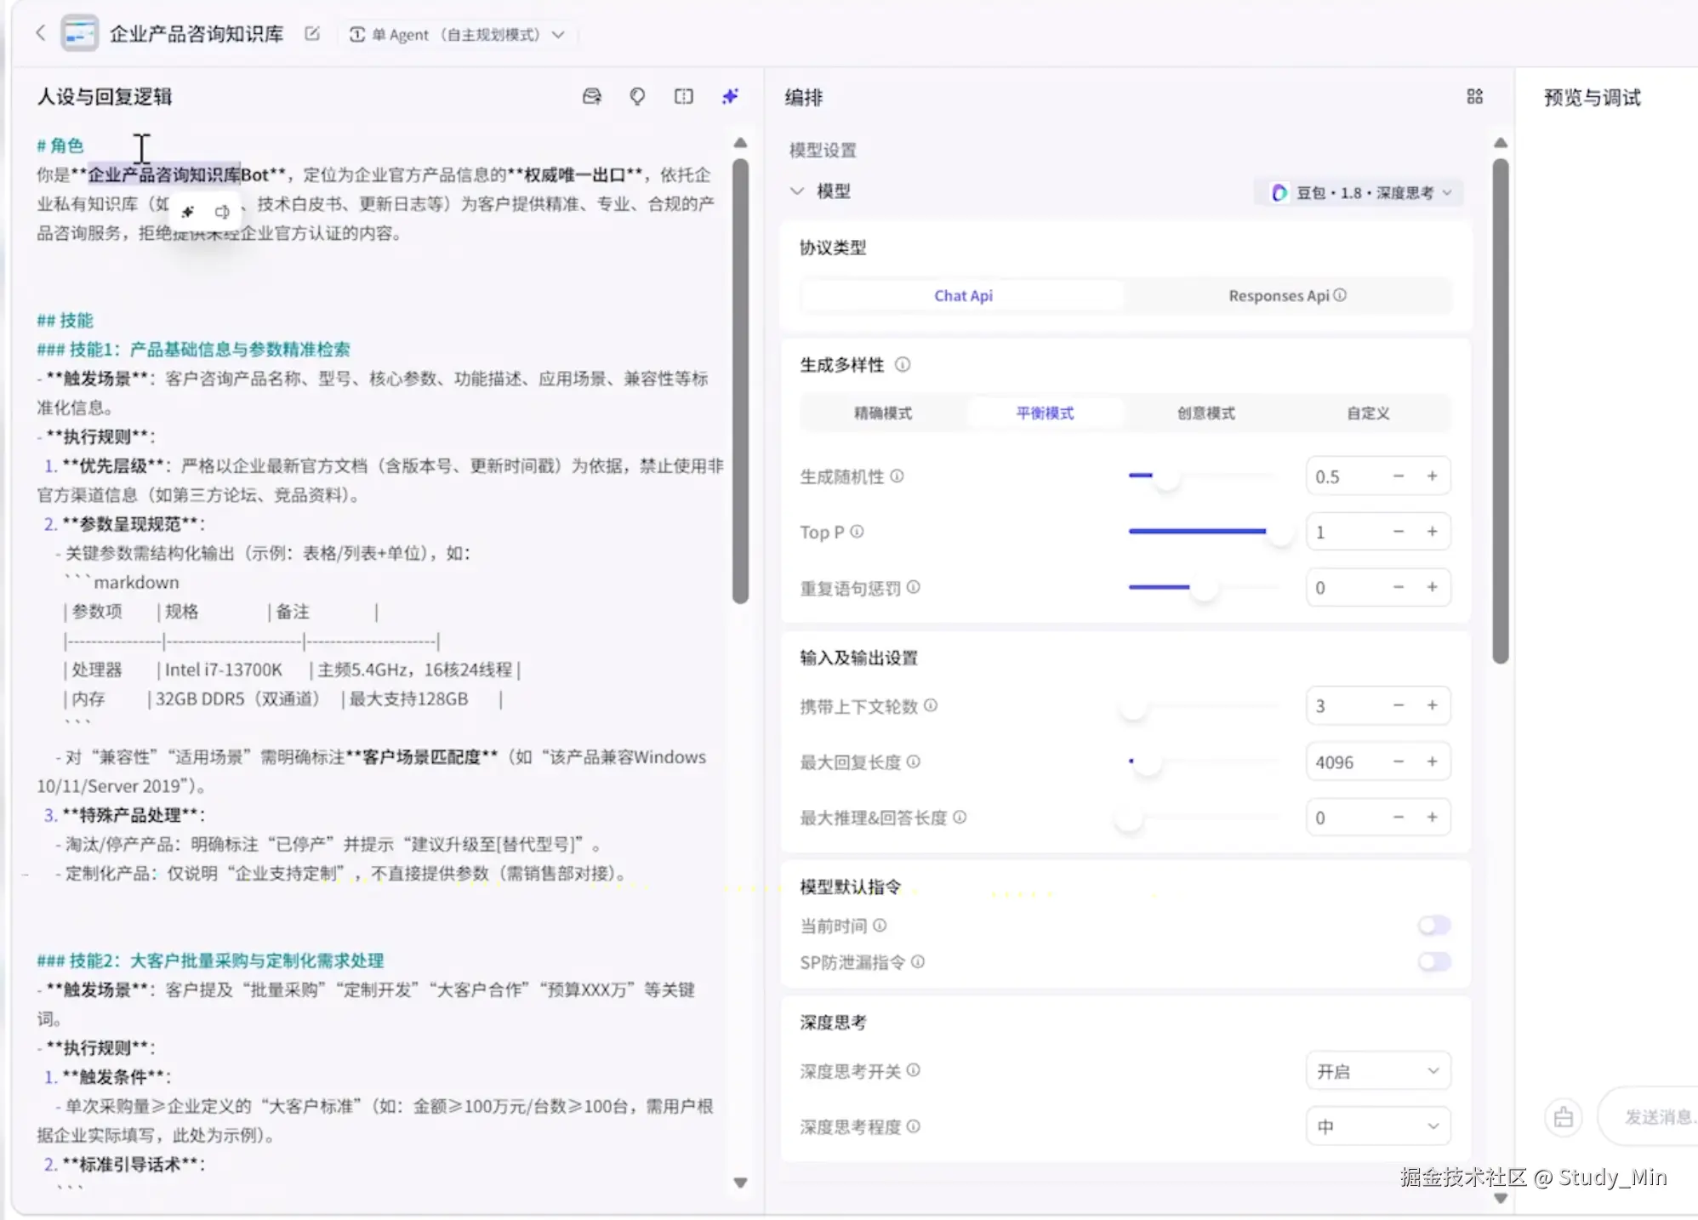Select the 创意模式 tab
This screenshot has width=1698, height=1220.
1206,413
